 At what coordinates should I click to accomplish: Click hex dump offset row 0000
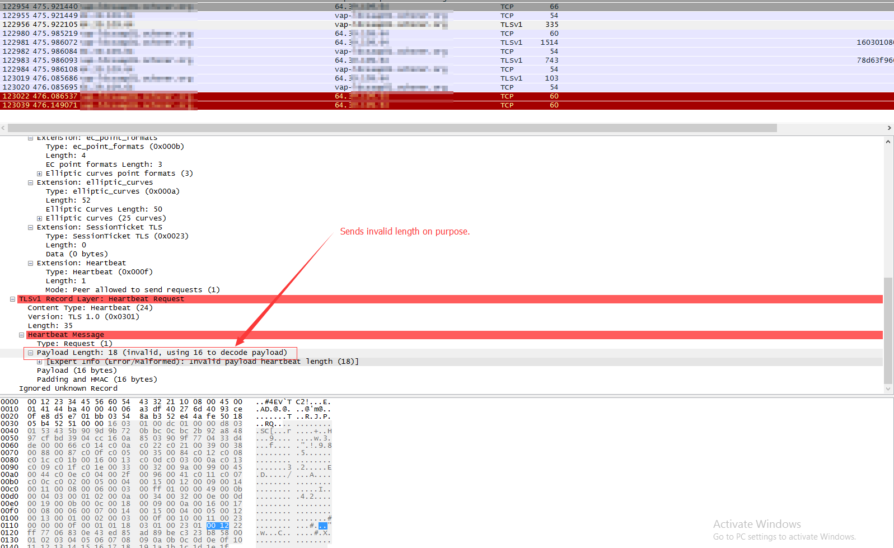[10, 402]
